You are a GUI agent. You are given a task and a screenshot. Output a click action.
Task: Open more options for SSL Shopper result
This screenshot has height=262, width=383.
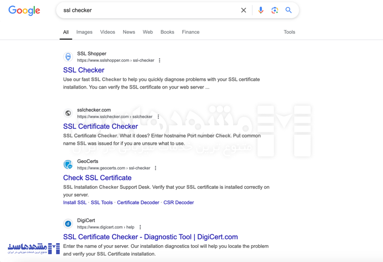[159, 60]
